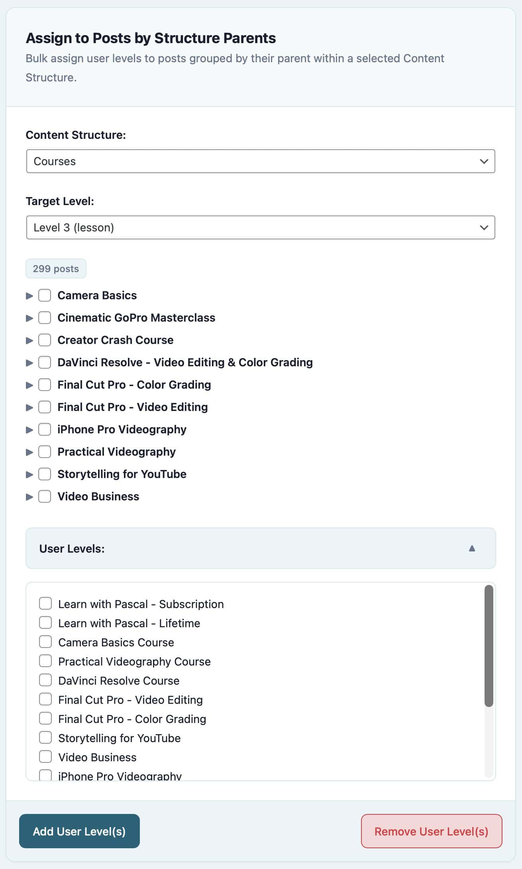Enable Learn with Pascal - Subscription level

[45, 603]
